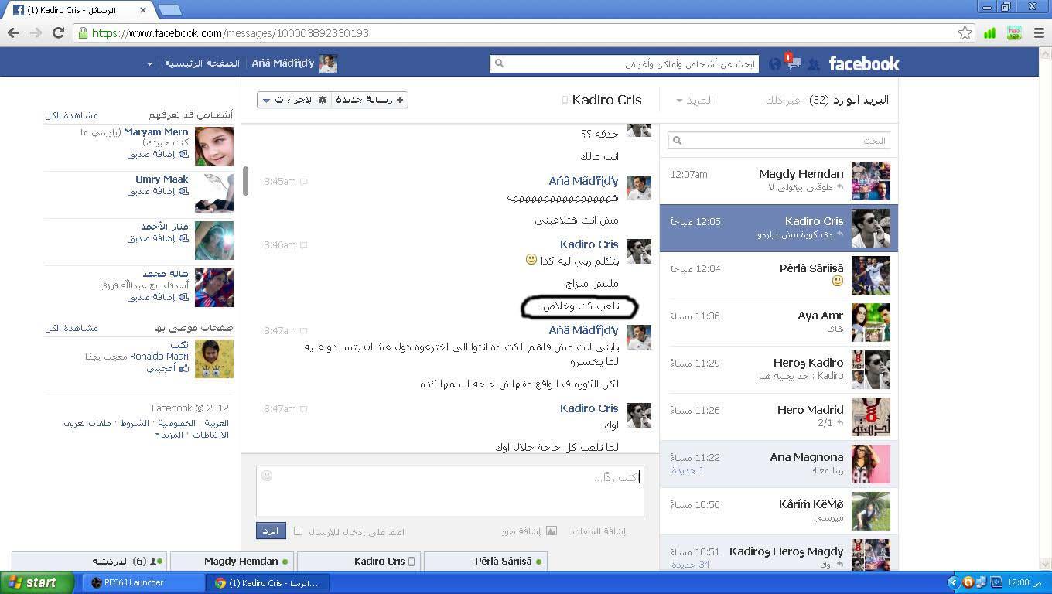Click the Windows Start button
This screenshot has width=1052, height=594.
pos(37,582)
